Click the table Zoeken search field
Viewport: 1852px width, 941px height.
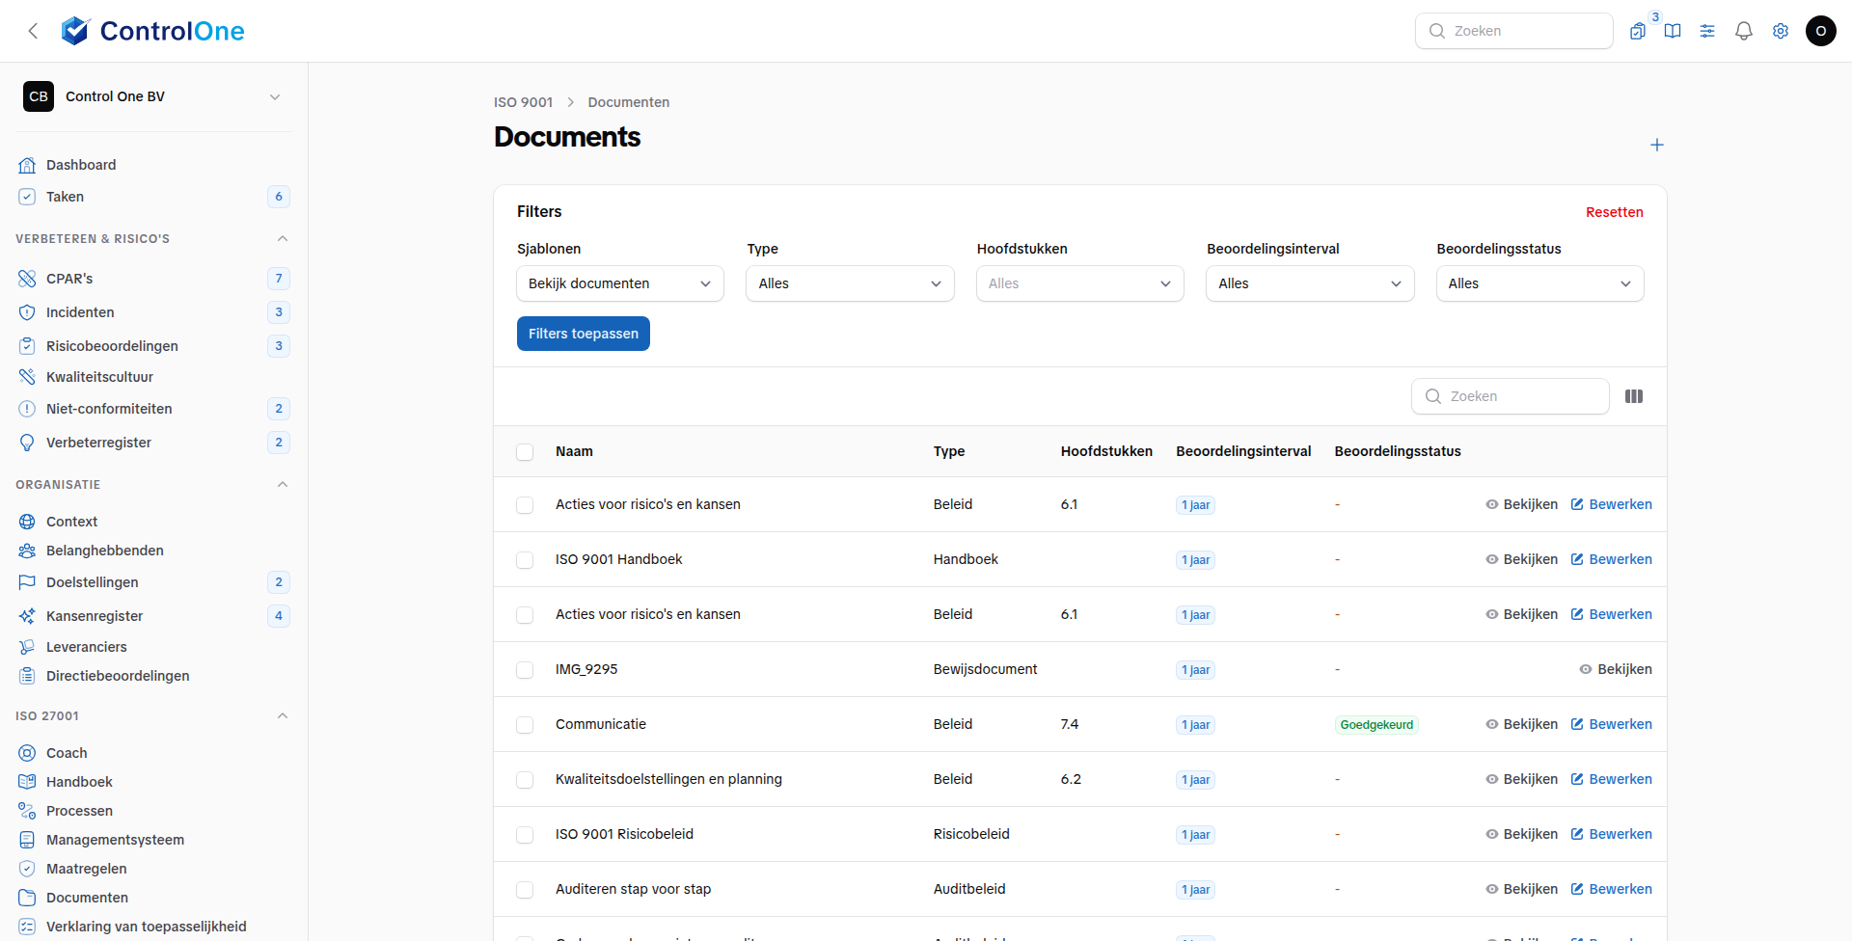[1511, 396]
